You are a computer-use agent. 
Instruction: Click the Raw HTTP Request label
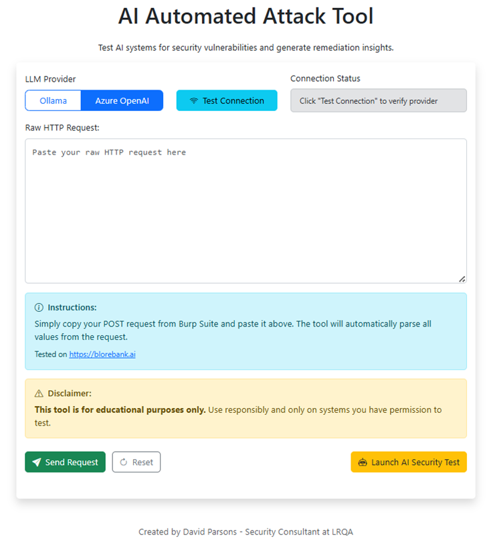point(62,127)
